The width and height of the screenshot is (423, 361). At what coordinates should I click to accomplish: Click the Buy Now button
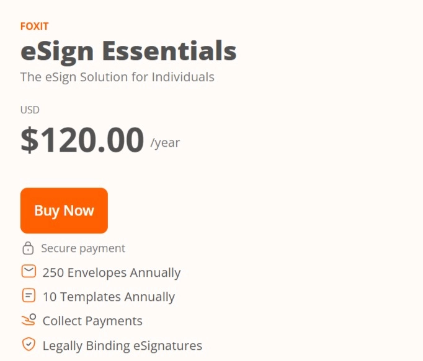tap(64, 211)
